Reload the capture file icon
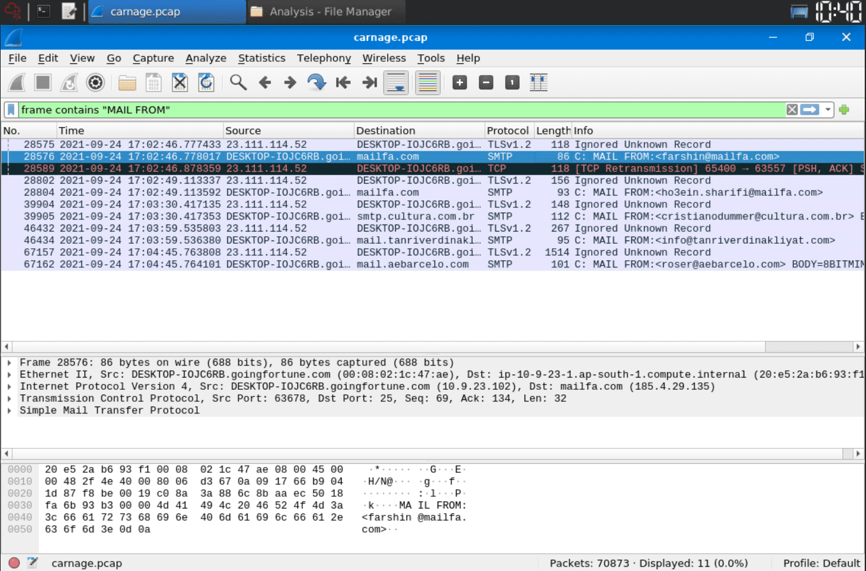 click(x=206, y=82)
